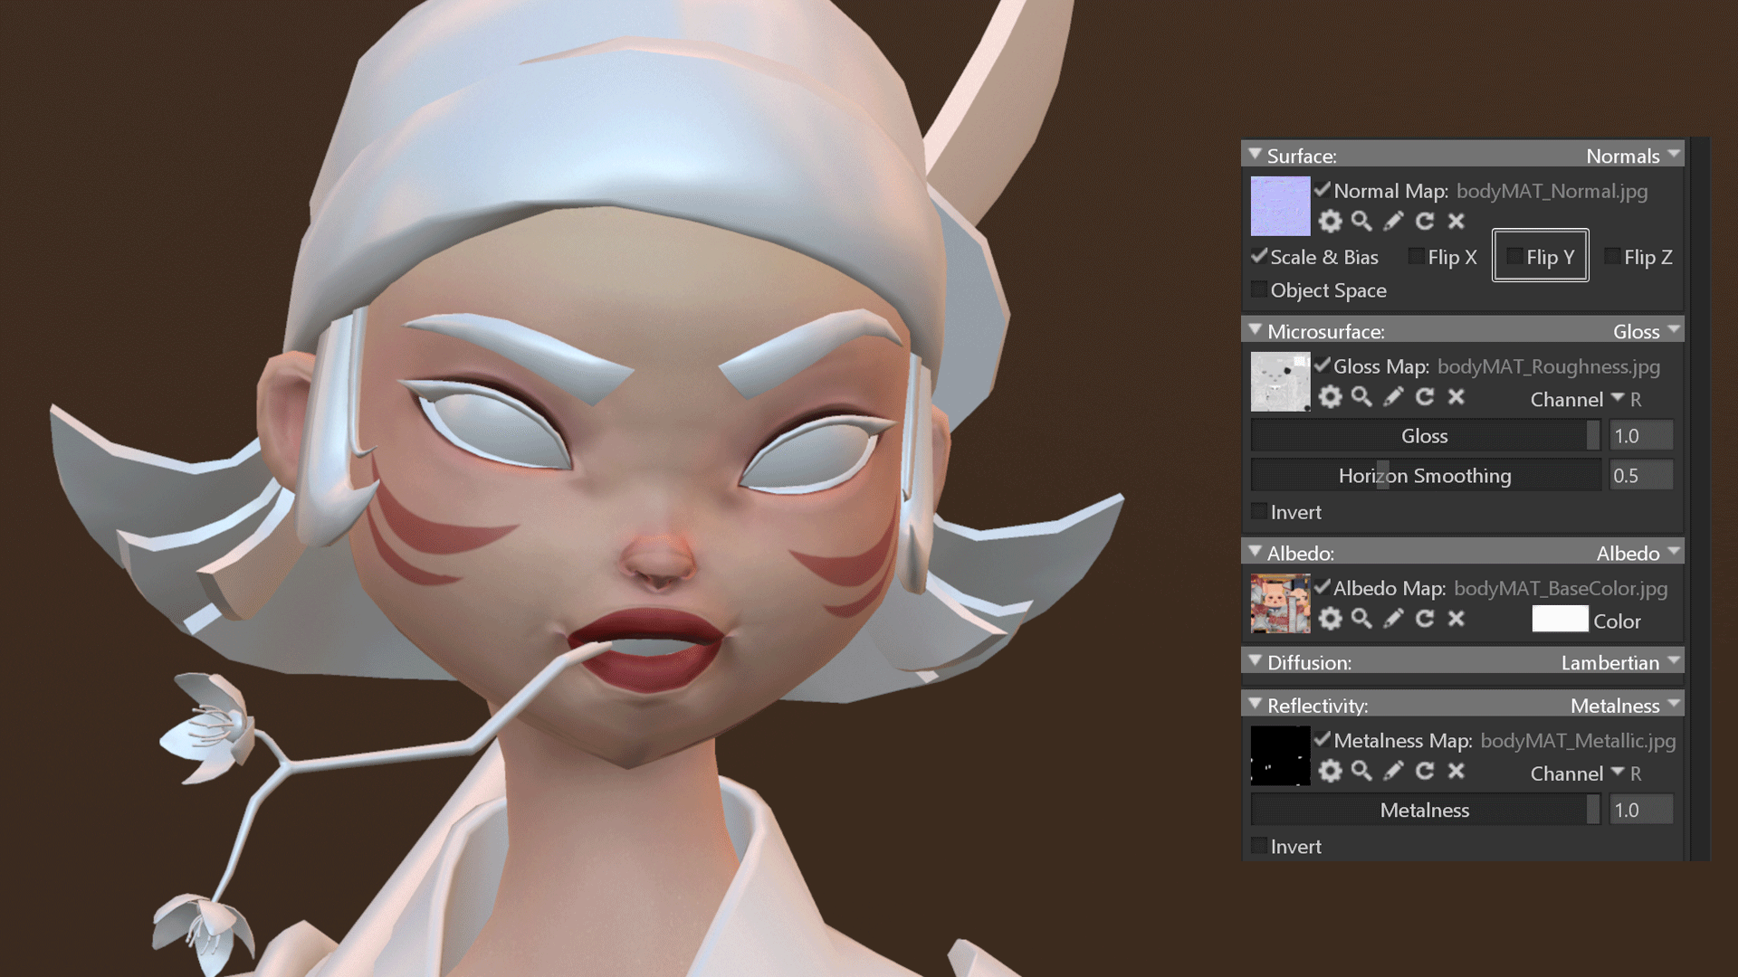Reload the Normal Map texture

1425,221
